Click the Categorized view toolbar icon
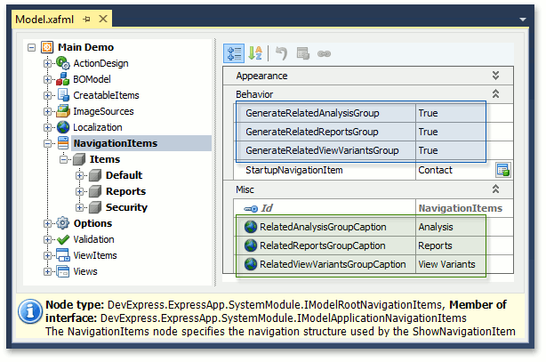 234,53
